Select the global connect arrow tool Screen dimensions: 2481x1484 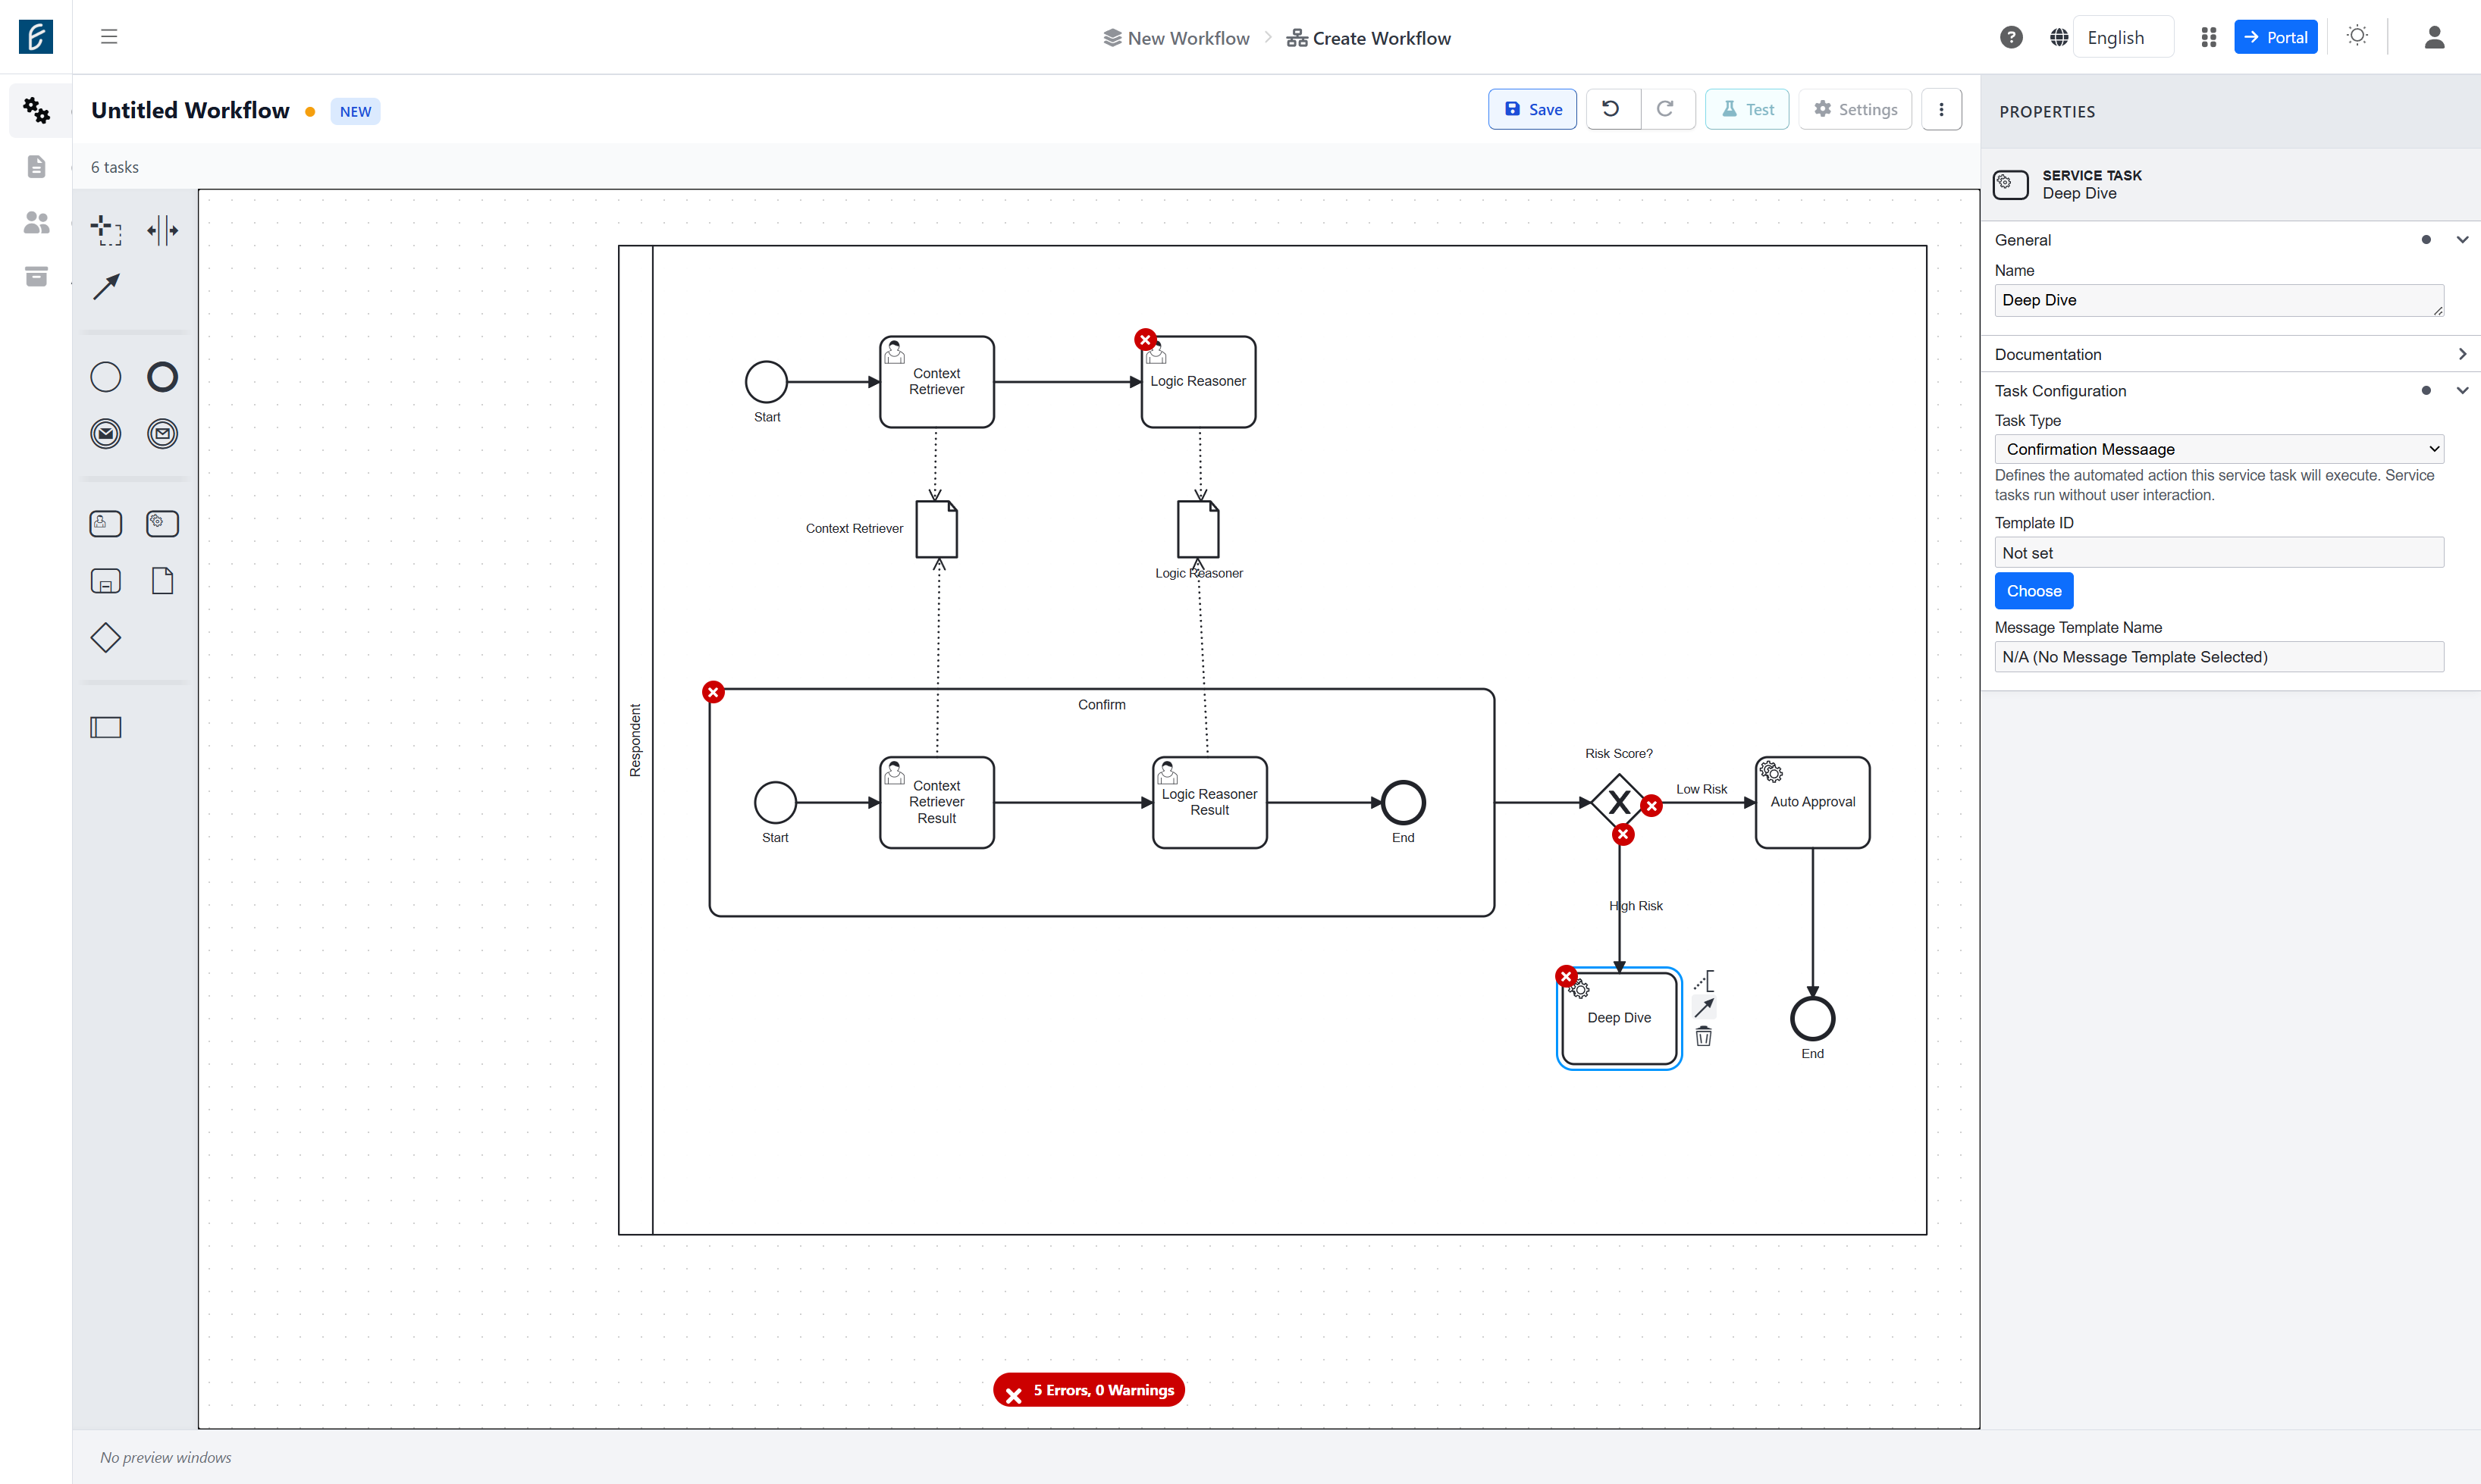point(105,287)
